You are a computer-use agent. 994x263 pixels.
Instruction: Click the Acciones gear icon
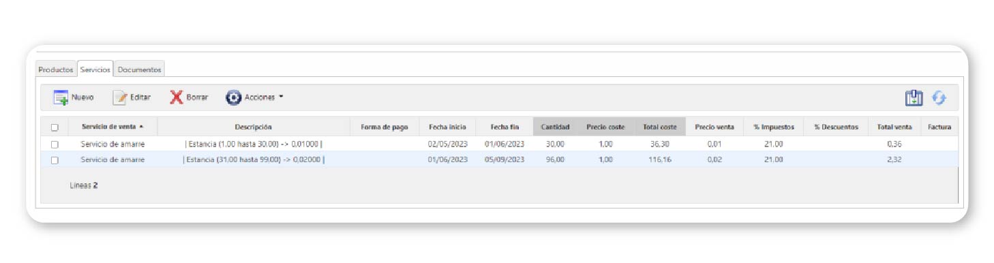[234, 97]
